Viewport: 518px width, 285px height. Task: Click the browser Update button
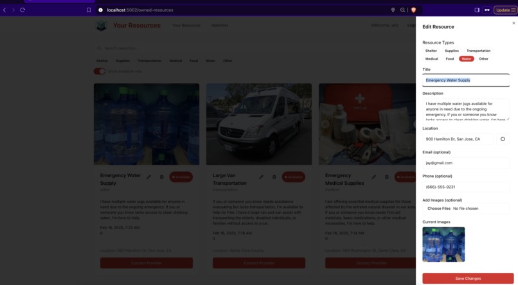tap(505, 10)
